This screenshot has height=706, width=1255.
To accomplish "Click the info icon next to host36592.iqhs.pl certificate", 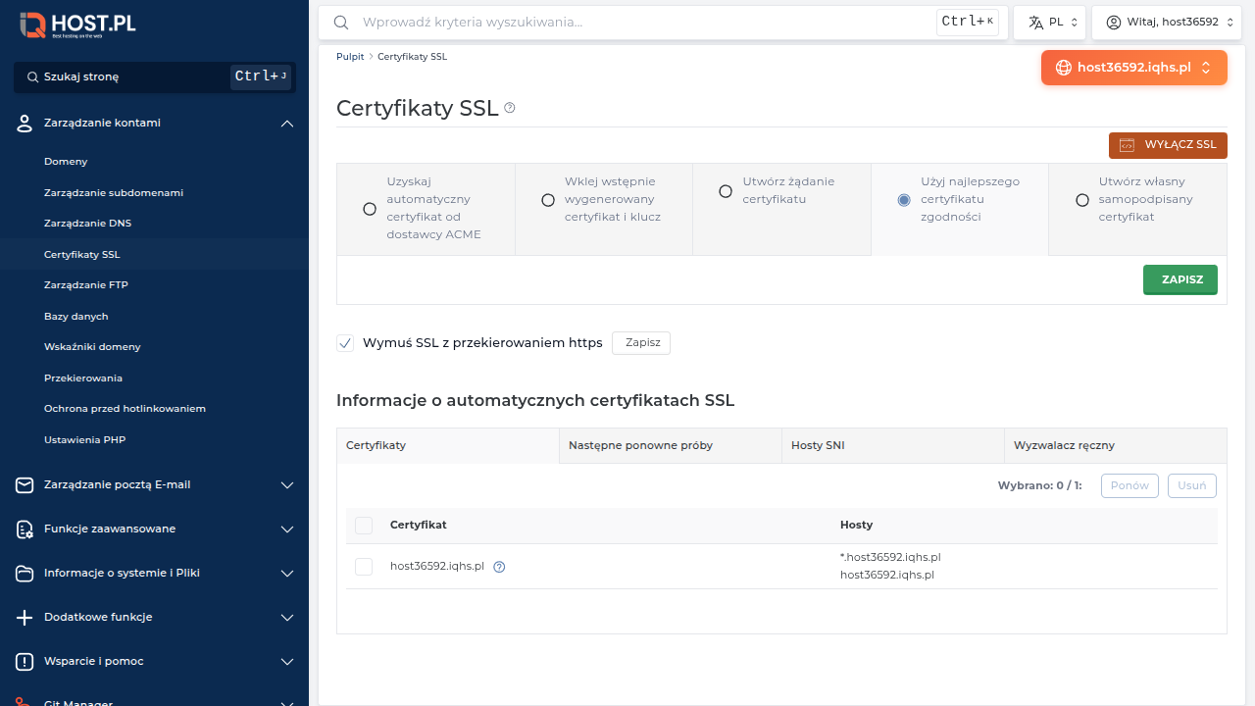I will 499,567.
